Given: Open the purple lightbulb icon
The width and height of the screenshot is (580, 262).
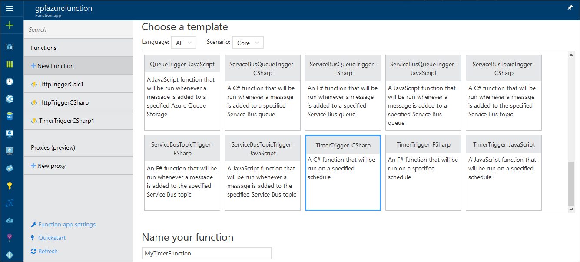Looking at the screenshot, I should 9,238.
